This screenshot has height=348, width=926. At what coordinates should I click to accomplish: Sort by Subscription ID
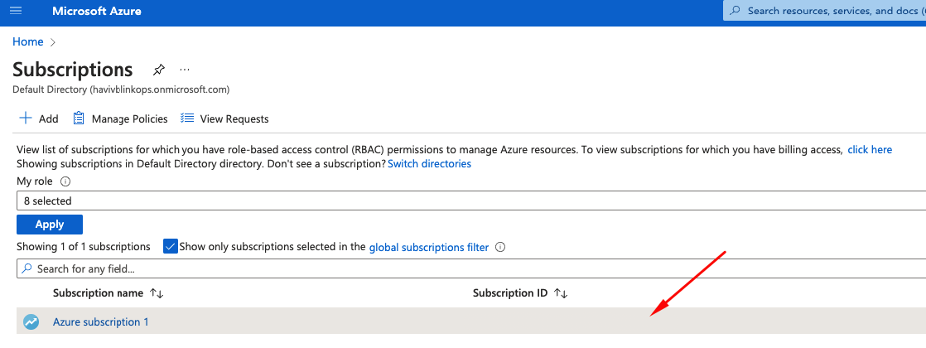[561, 293]
